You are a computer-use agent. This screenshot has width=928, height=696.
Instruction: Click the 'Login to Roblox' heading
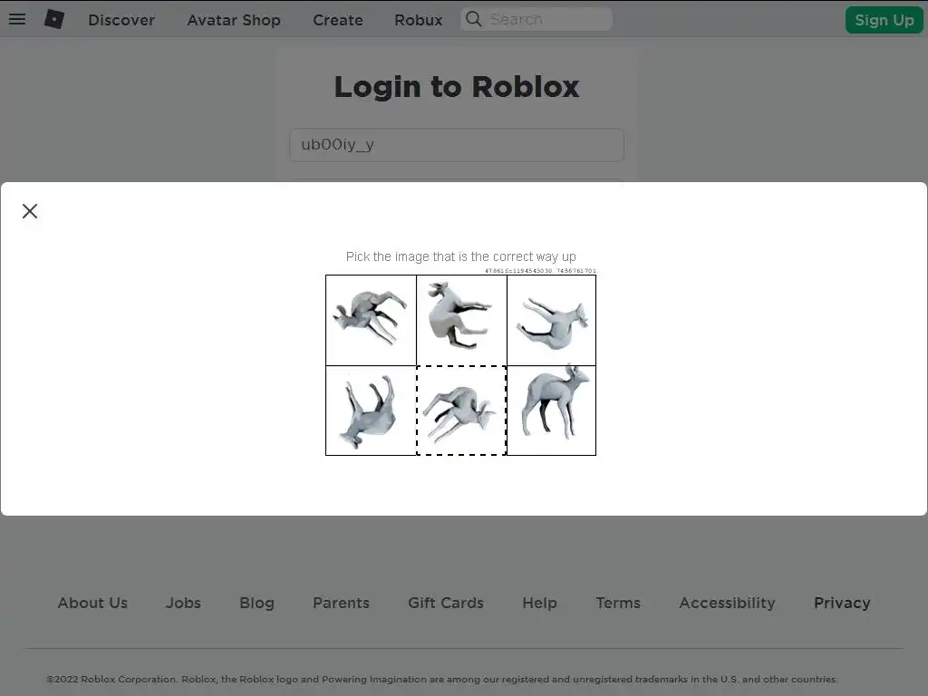click(457, 87)
